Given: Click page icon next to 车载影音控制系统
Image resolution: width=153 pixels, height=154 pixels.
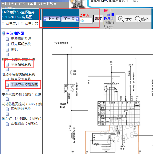Looking at the screenshot, I should tap(7, 124).
